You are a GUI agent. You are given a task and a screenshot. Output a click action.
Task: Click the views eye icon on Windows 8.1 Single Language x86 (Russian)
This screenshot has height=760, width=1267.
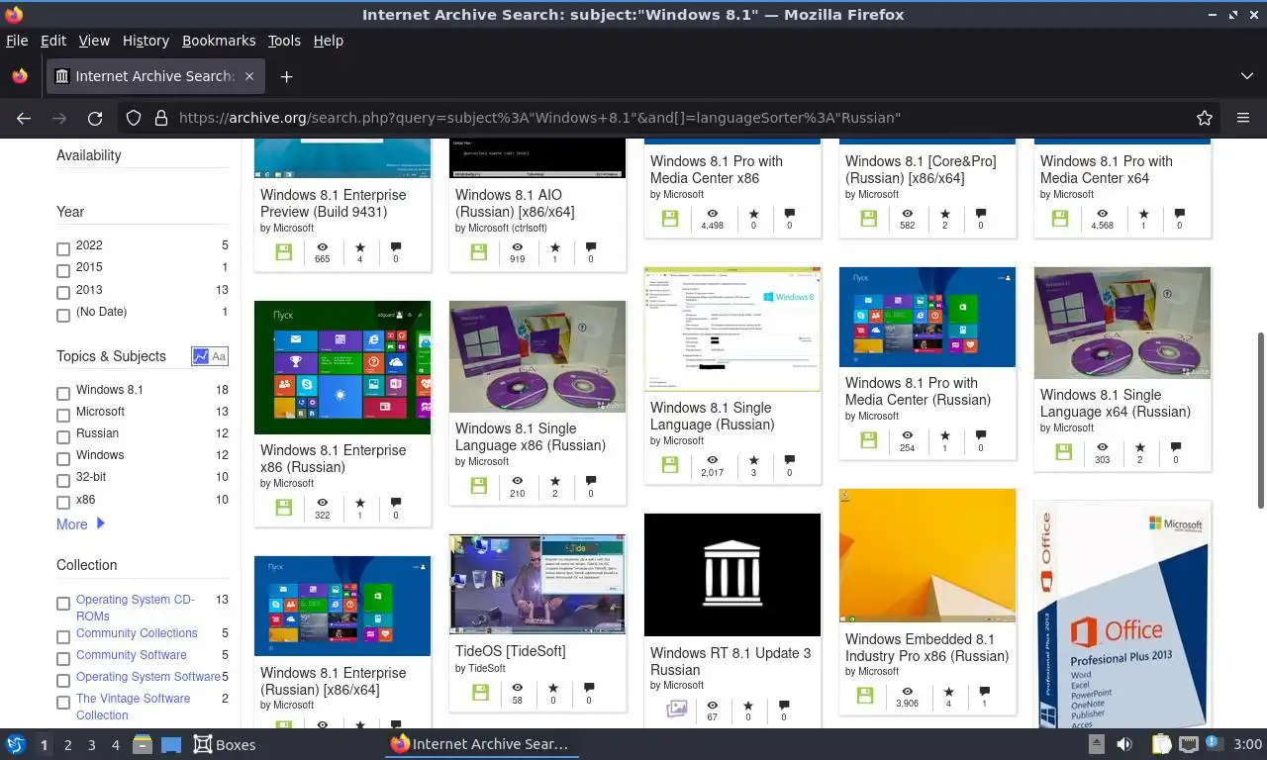click(x=517, y=482)
